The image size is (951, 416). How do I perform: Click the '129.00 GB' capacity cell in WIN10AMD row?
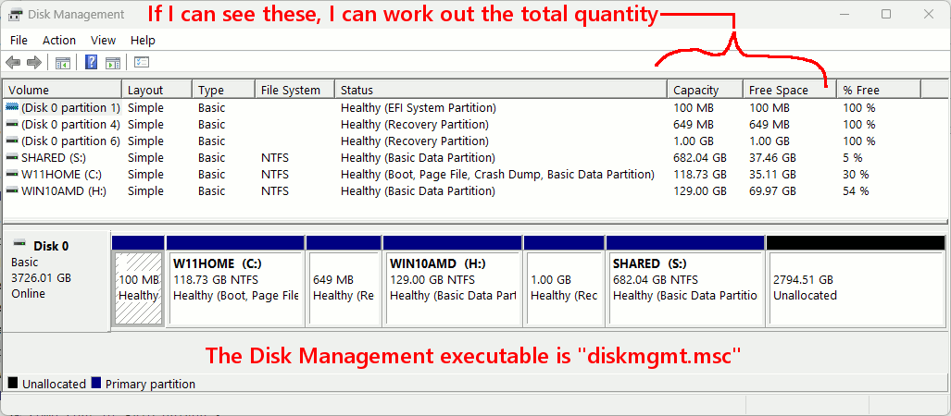(700, 191)
